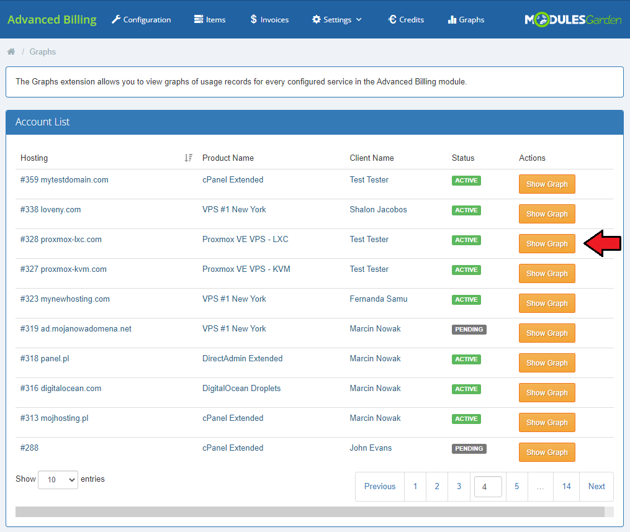Open the Configuration menu
The height and width of the screenshot is (532, 630).
[142, 19]
